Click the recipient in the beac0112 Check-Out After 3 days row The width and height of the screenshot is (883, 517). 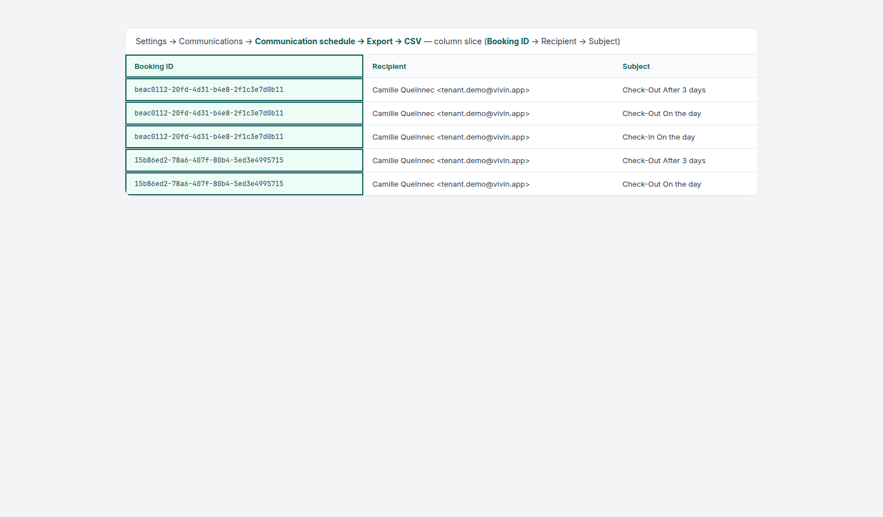pos(489,90)
